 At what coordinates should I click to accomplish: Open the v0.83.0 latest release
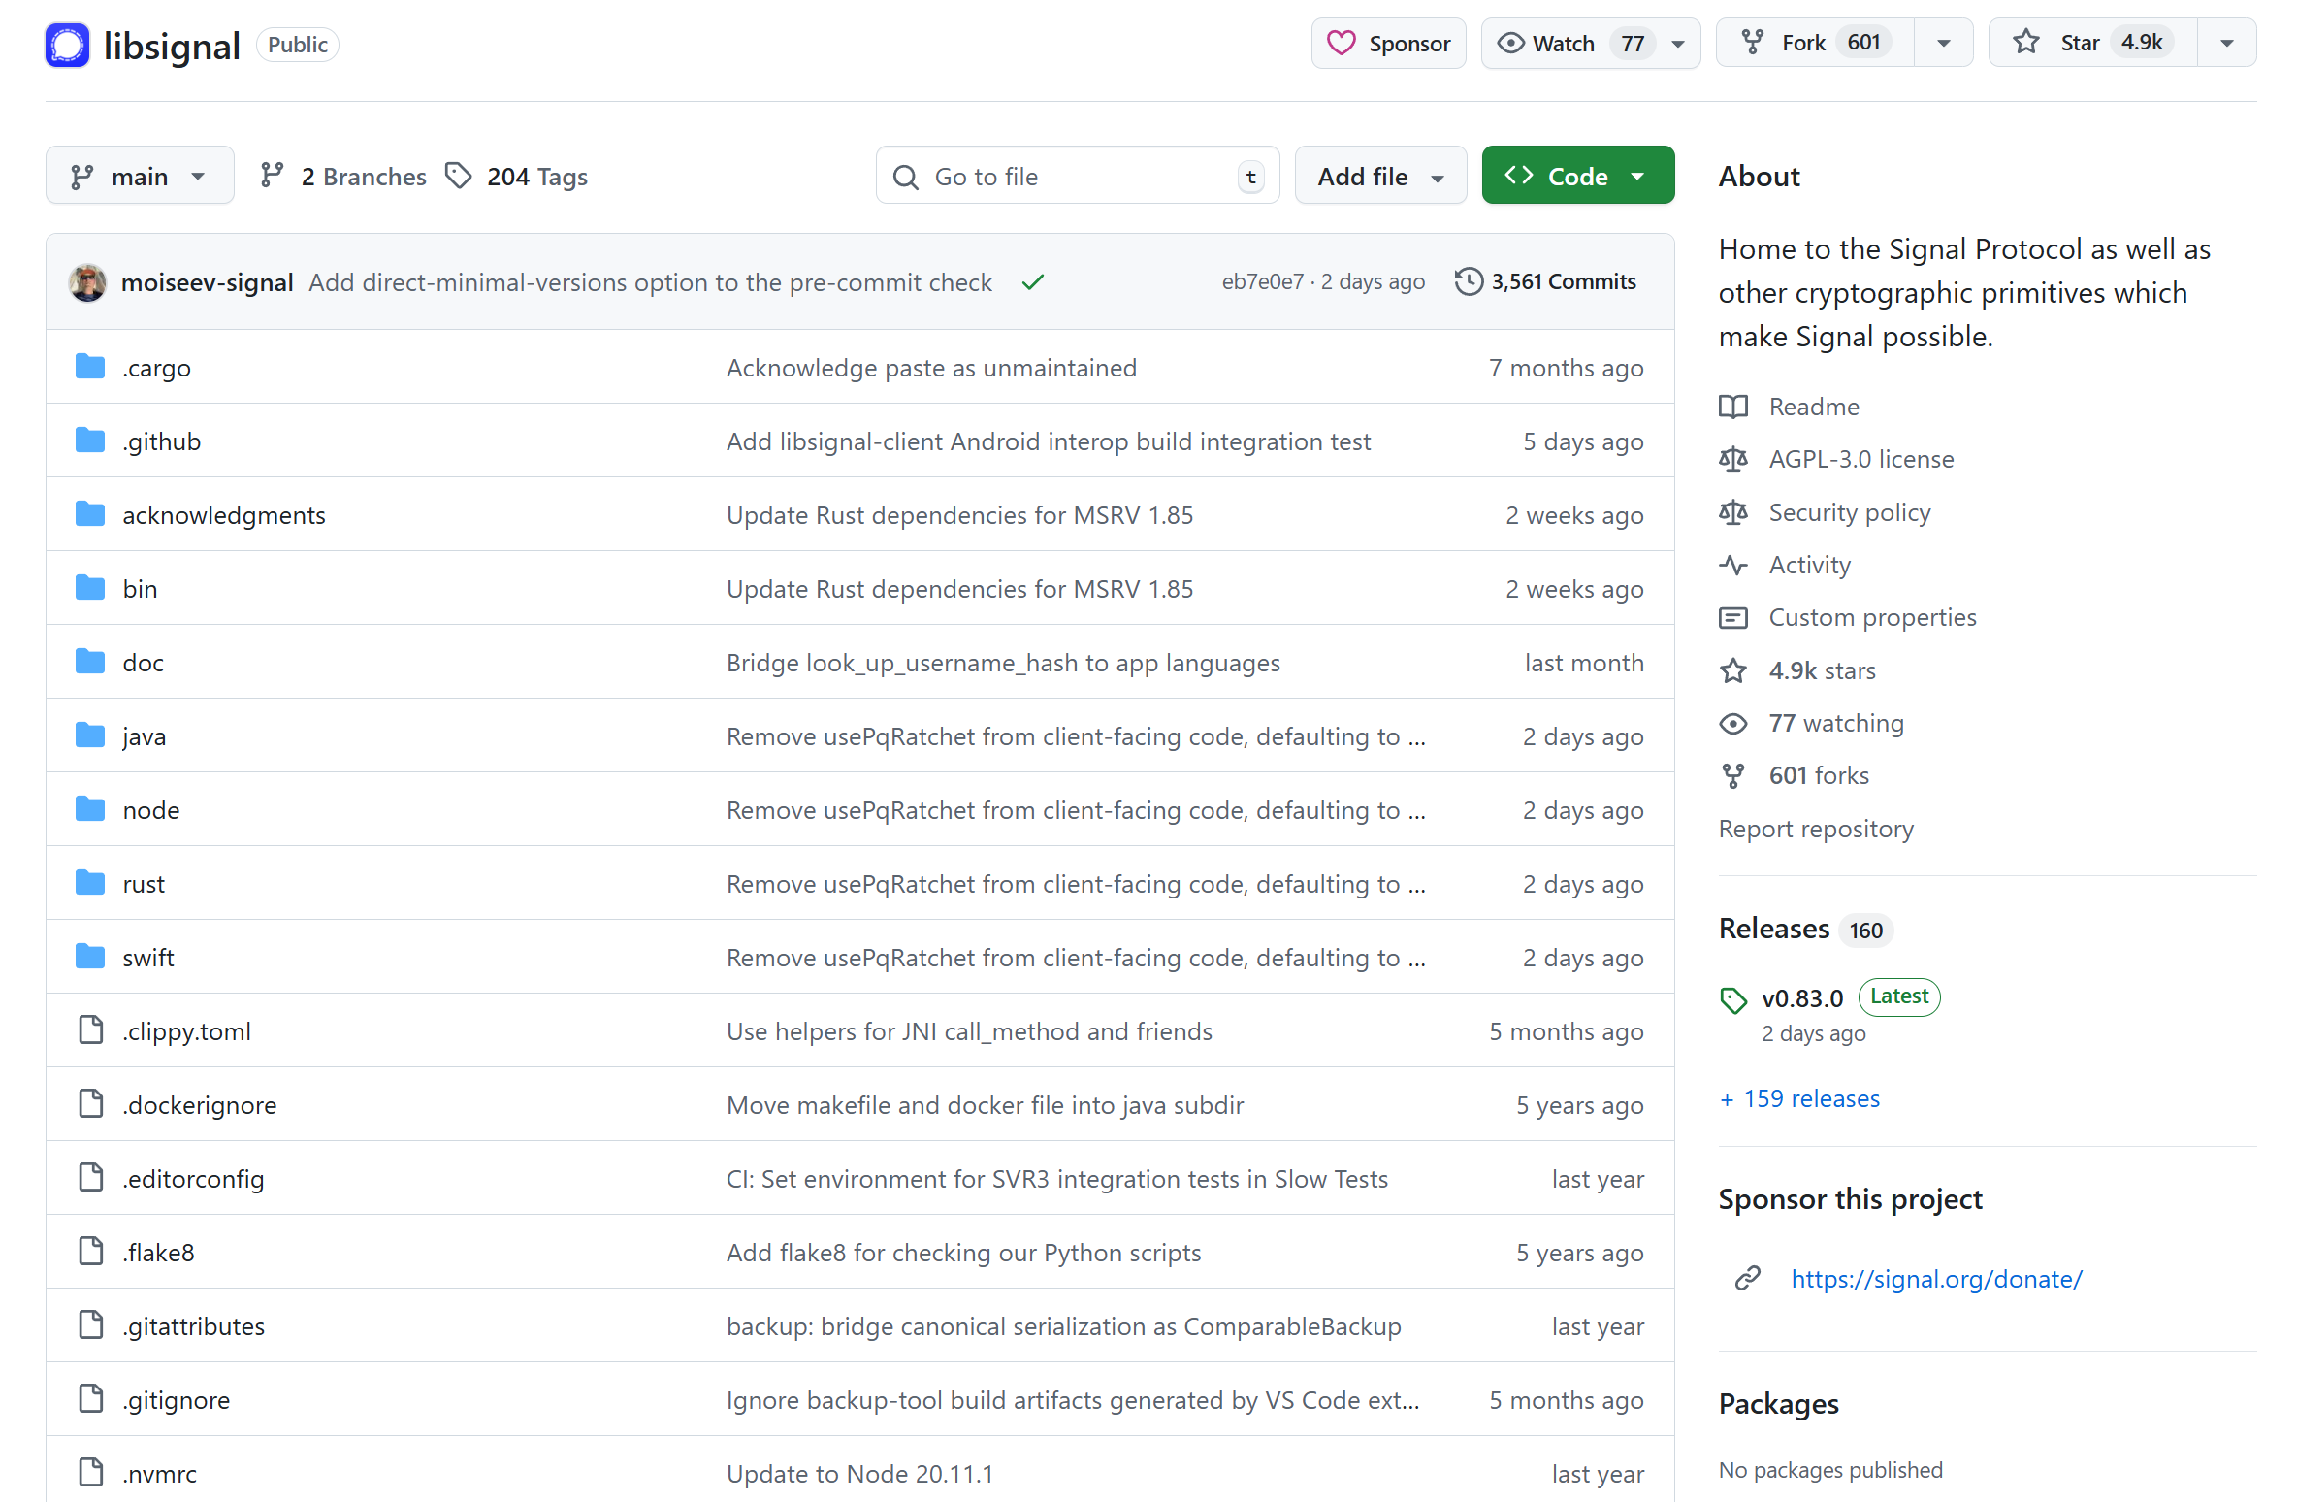click(1801, 998)
